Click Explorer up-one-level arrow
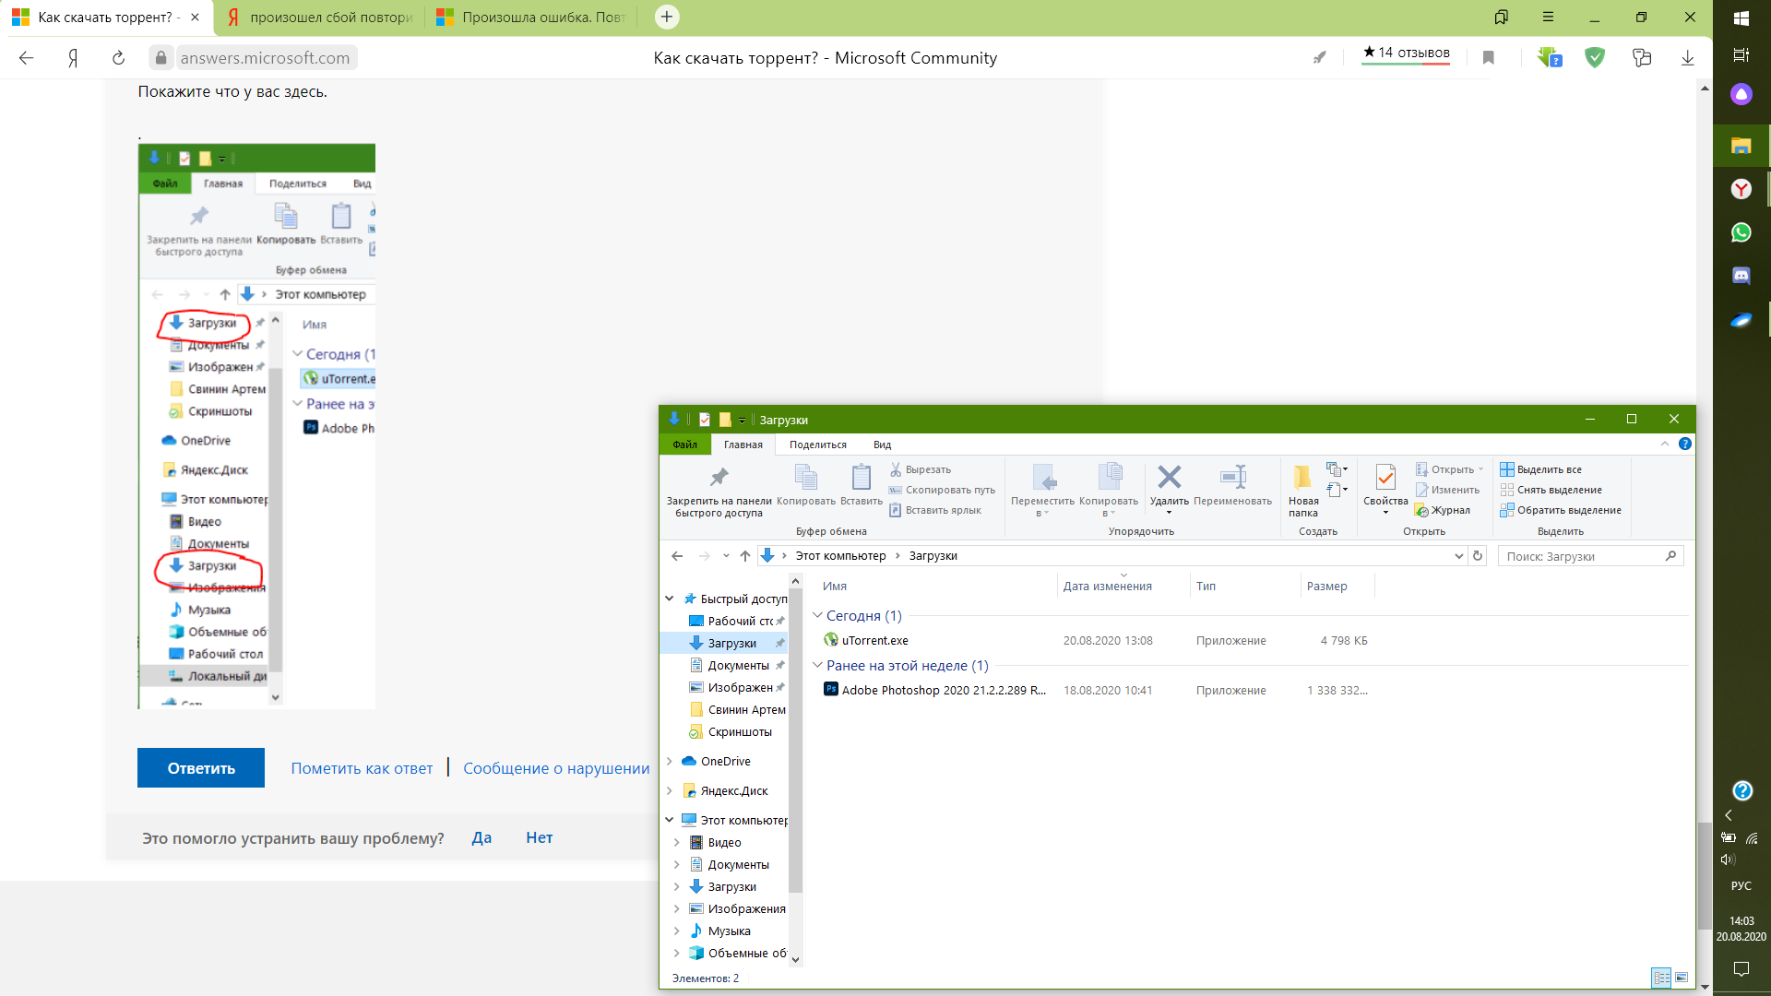The width and height of the screenshot is (1771, 996). pos(745,556)
